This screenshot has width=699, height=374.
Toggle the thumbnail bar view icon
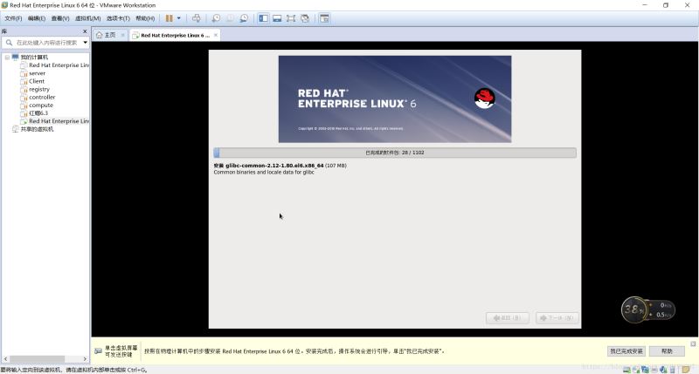[x=277, y=18]
